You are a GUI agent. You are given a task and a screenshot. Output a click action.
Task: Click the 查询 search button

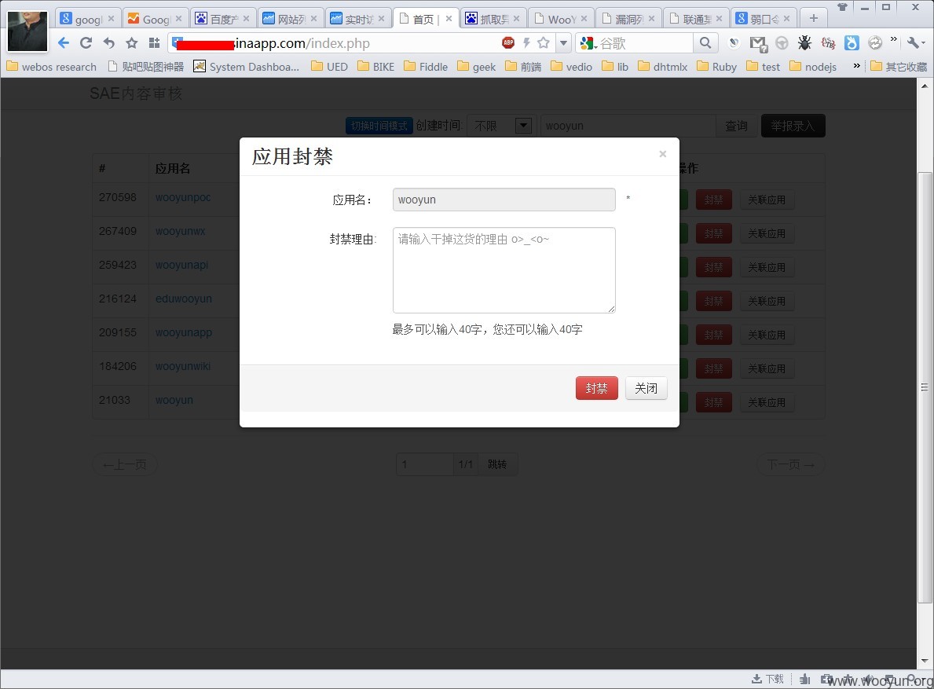(736, 126)
